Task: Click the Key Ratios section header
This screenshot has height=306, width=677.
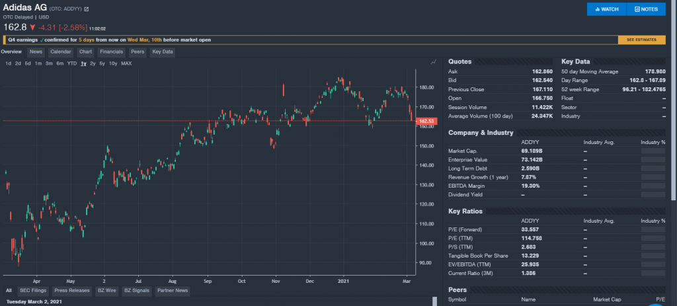Action: click(x=465, y=211)
